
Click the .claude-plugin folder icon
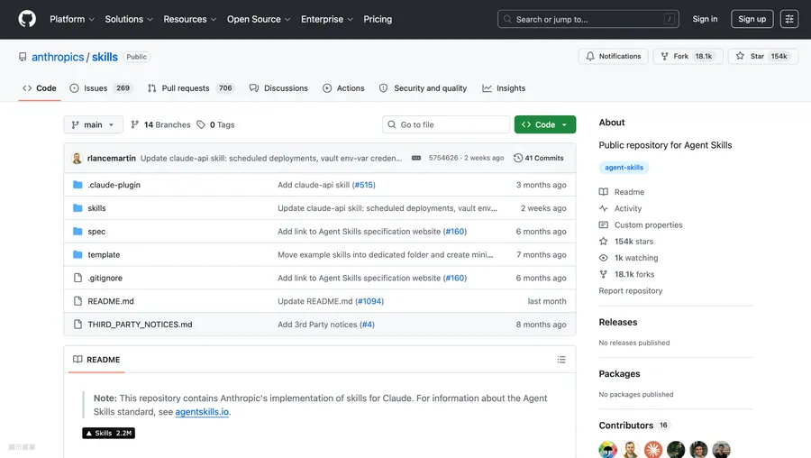[x=77, y=185]
